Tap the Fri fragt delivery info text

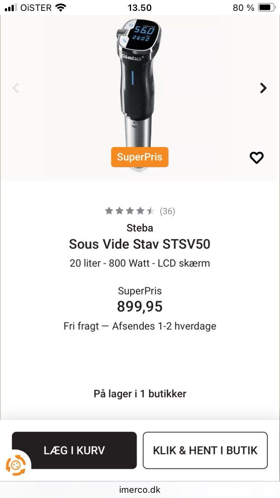point(140,326)
